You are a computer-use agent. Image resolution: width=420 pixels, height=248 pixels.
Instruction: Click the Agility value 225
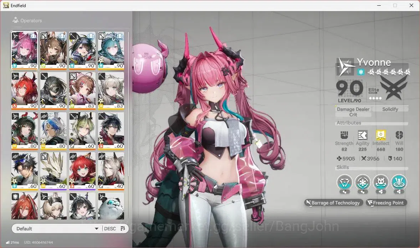362,149
